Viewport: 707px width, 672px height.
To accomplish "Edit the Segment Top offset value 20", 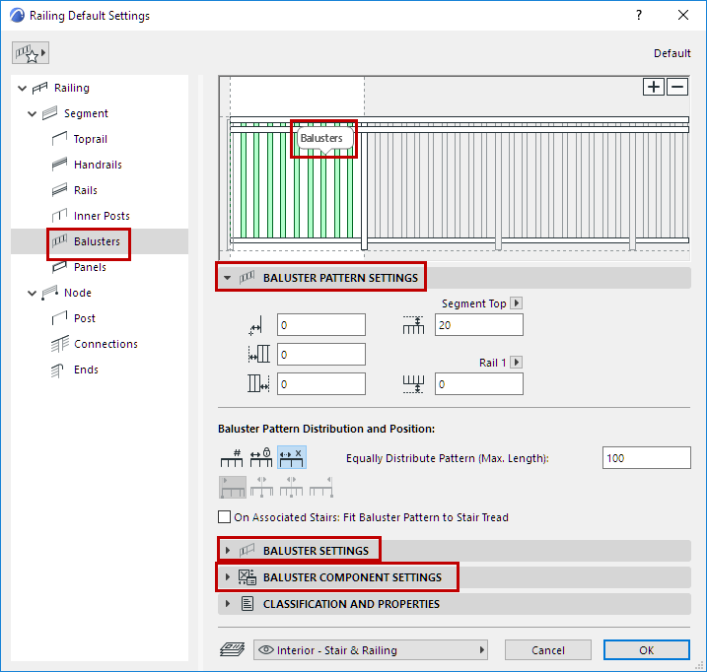I will tap(479, 325).
